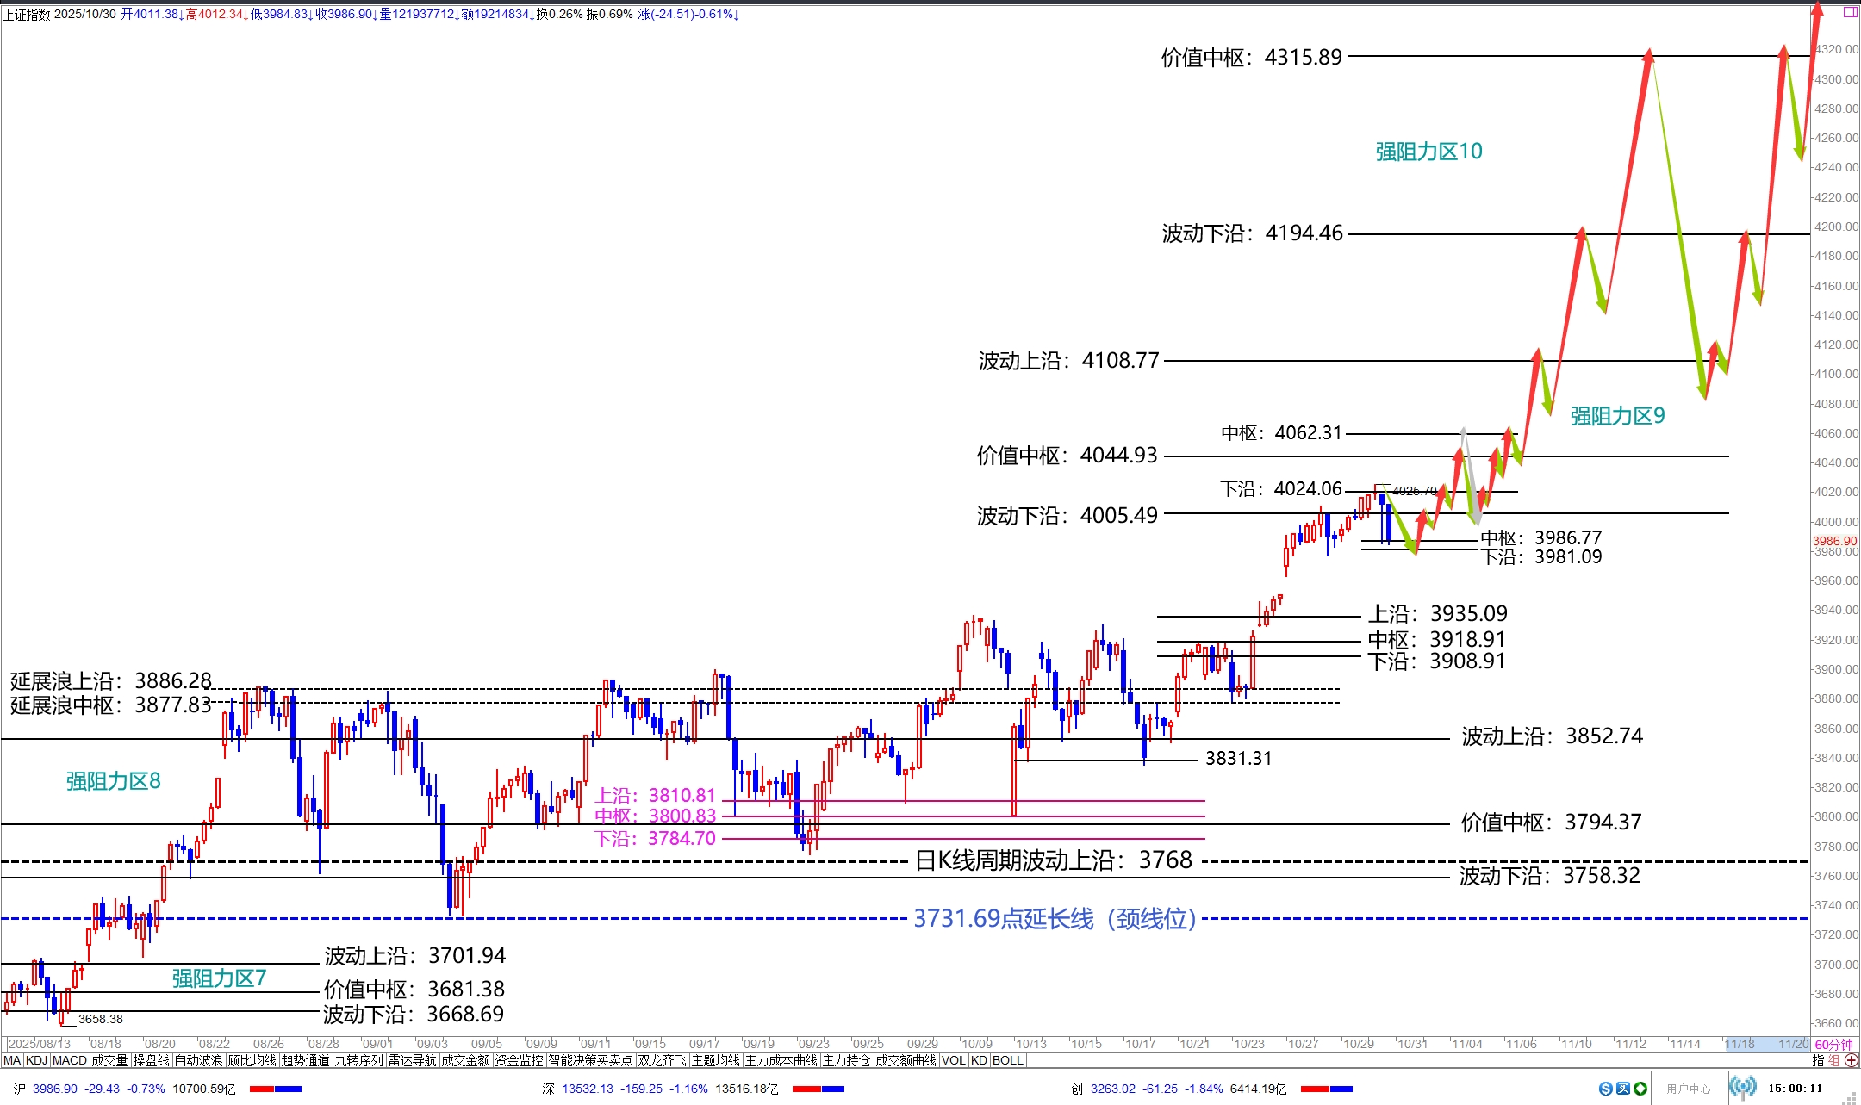1861x1105 pixels.
Task: Select the KDJ indicator tab
Action: tap(36, 1060)
